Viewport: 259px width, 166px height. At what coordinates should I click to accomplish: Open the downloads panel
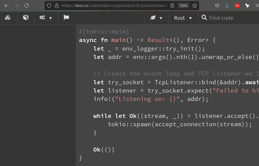[x=227, y=6]
